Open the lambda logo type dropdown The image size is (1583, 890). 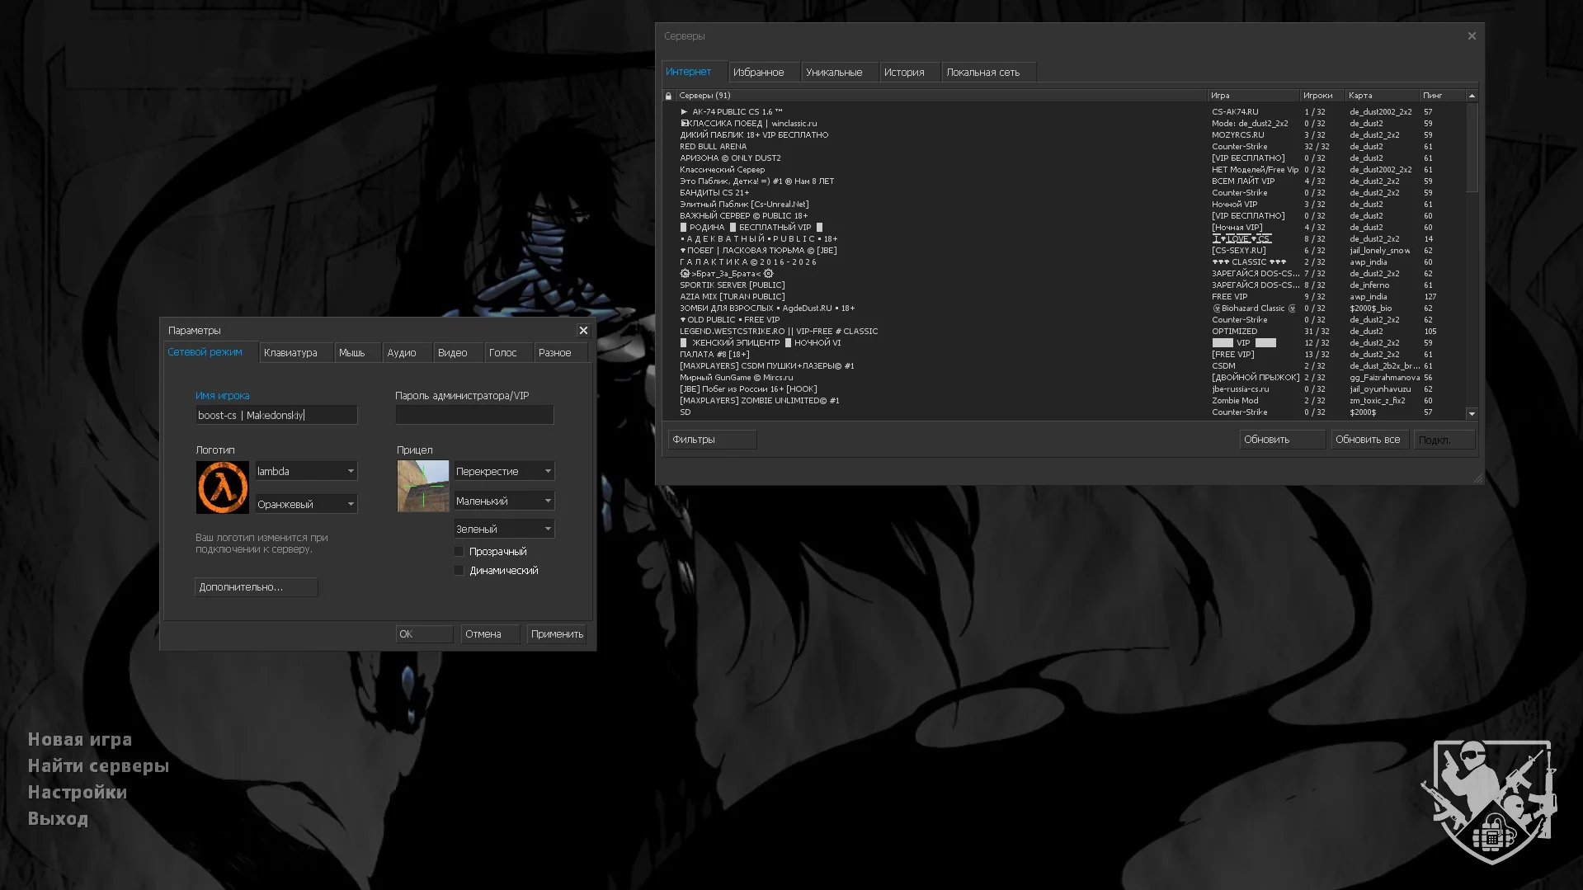[306, 471]
